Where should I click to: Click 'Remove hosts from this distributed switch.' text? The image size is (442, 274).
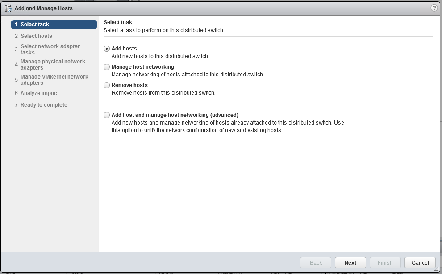coord(163,93)
